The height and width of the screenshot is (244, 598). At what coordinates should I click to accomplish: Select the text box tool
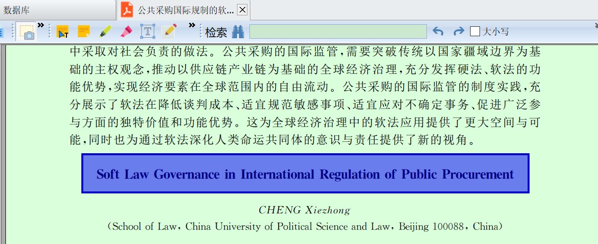point(148,32)
